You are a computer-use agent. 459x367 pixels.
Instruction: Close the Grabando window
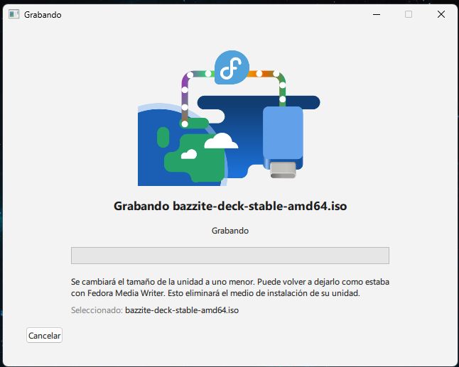[x=441, y=14]
